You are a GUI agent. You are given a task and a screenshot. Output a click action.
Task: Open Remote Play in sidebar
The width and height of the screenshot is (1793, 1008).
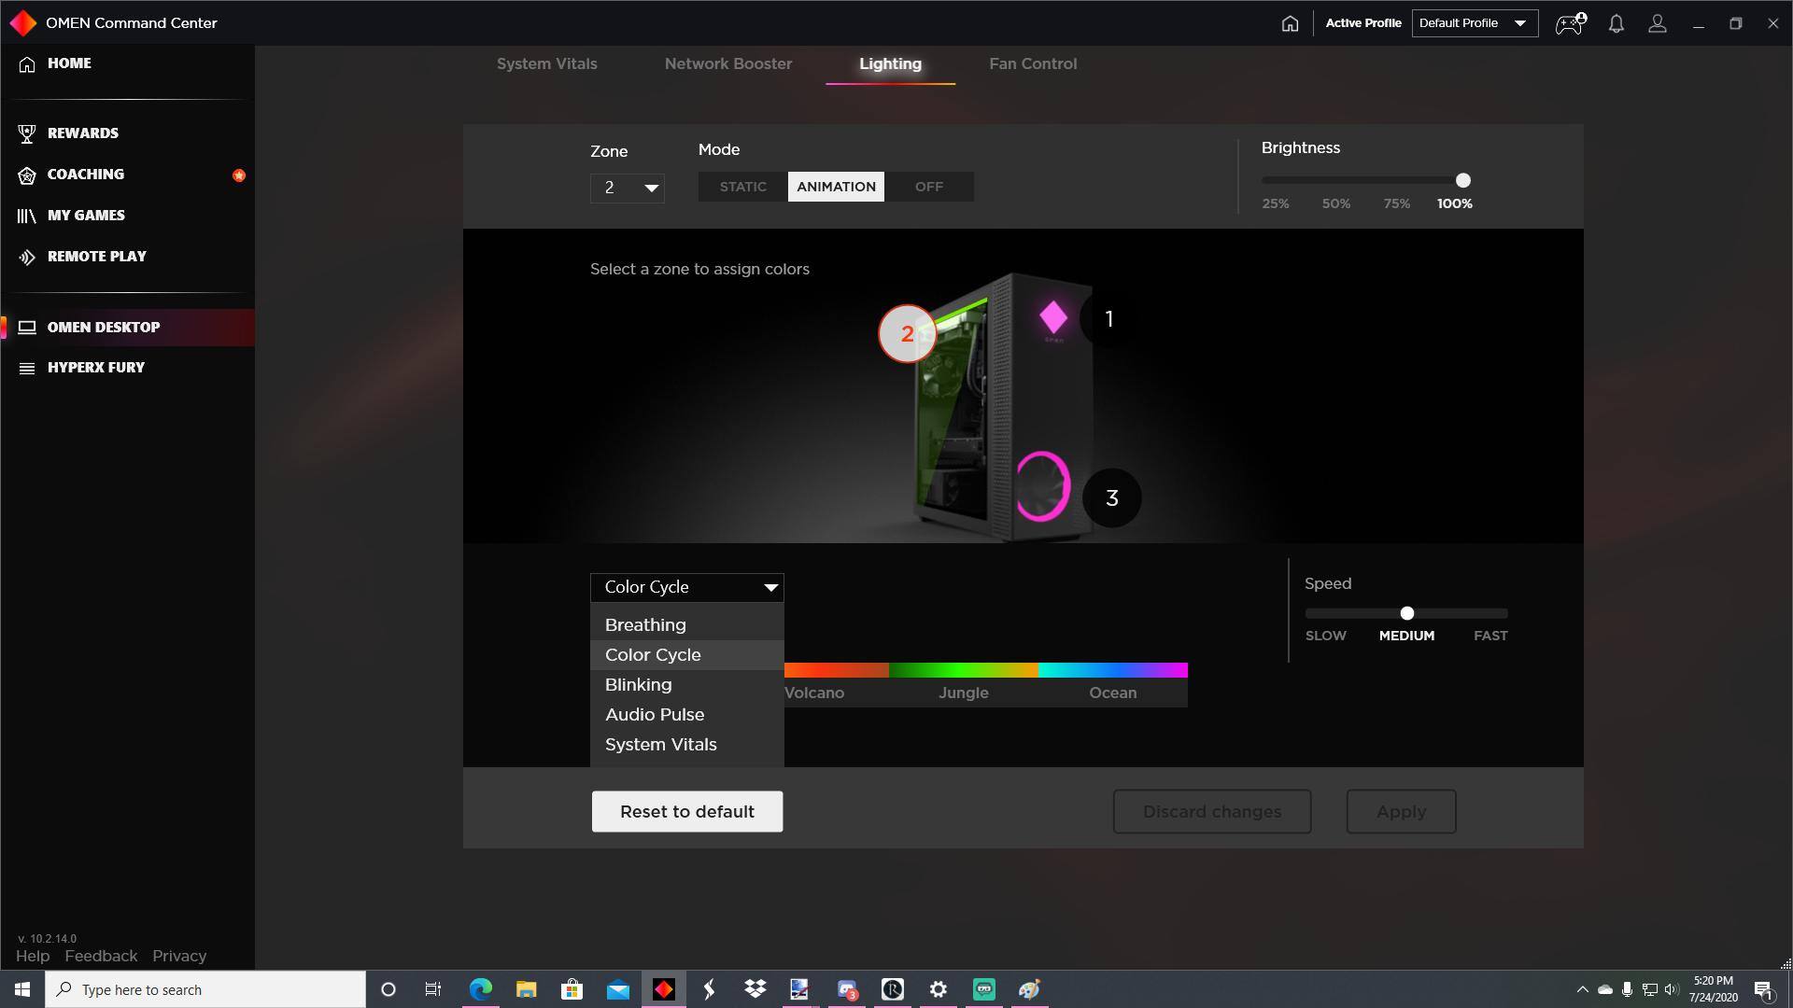tap(96, 257)
